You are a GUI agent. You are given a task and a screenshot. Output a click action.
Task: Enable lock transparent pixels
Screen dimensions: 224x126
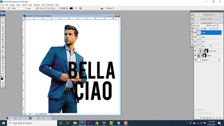pos(199,29)
